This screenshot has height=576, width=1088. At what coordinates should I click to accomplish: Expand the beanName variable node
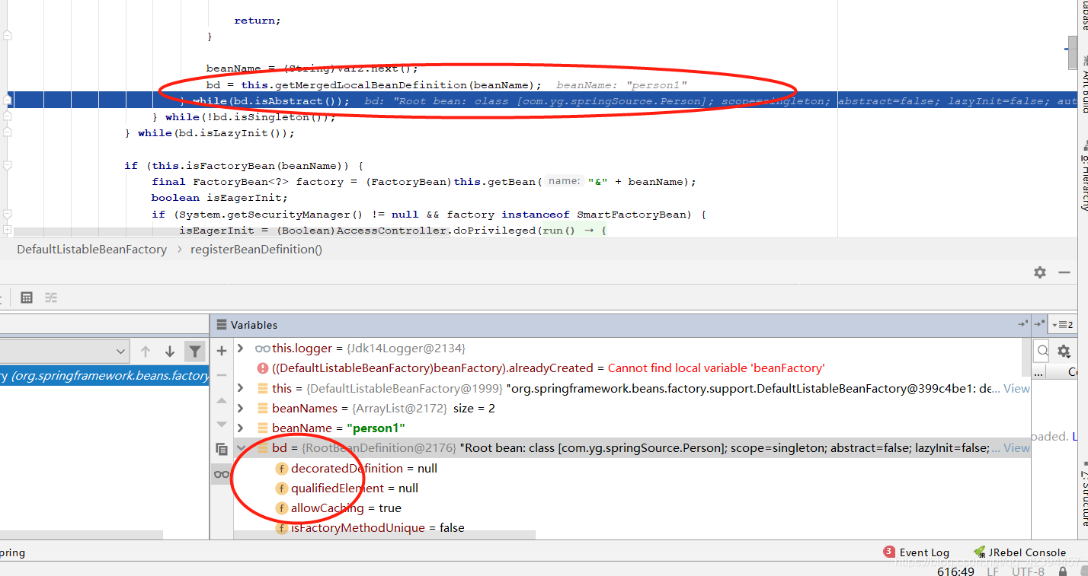coord(241,428)
